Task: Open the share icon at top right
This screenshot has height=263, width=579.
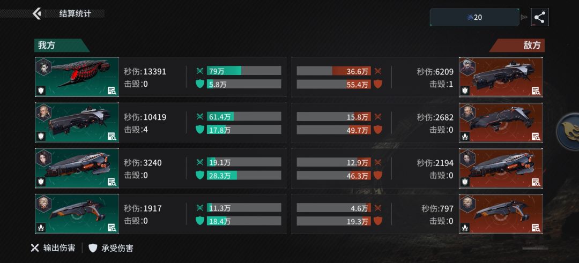Action: [539, 17]
